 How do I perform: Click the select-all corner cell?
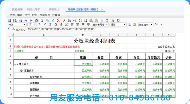(x=11, y=35)
